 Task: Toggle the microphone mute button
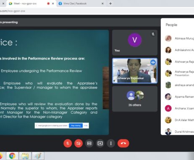point(68,143)
